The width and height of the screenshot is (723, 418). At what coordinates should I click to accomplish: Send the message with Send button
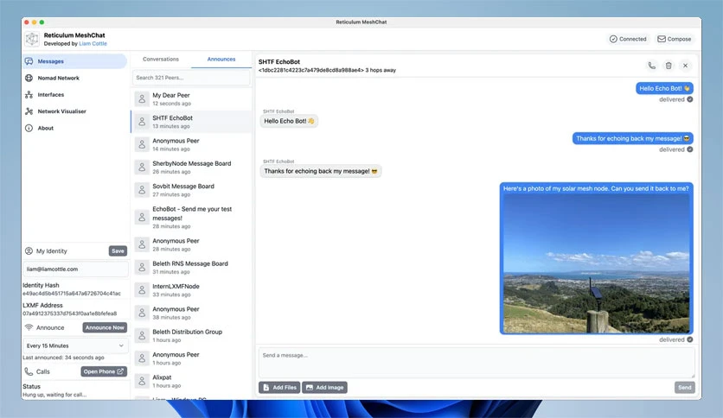pos(684,388)
